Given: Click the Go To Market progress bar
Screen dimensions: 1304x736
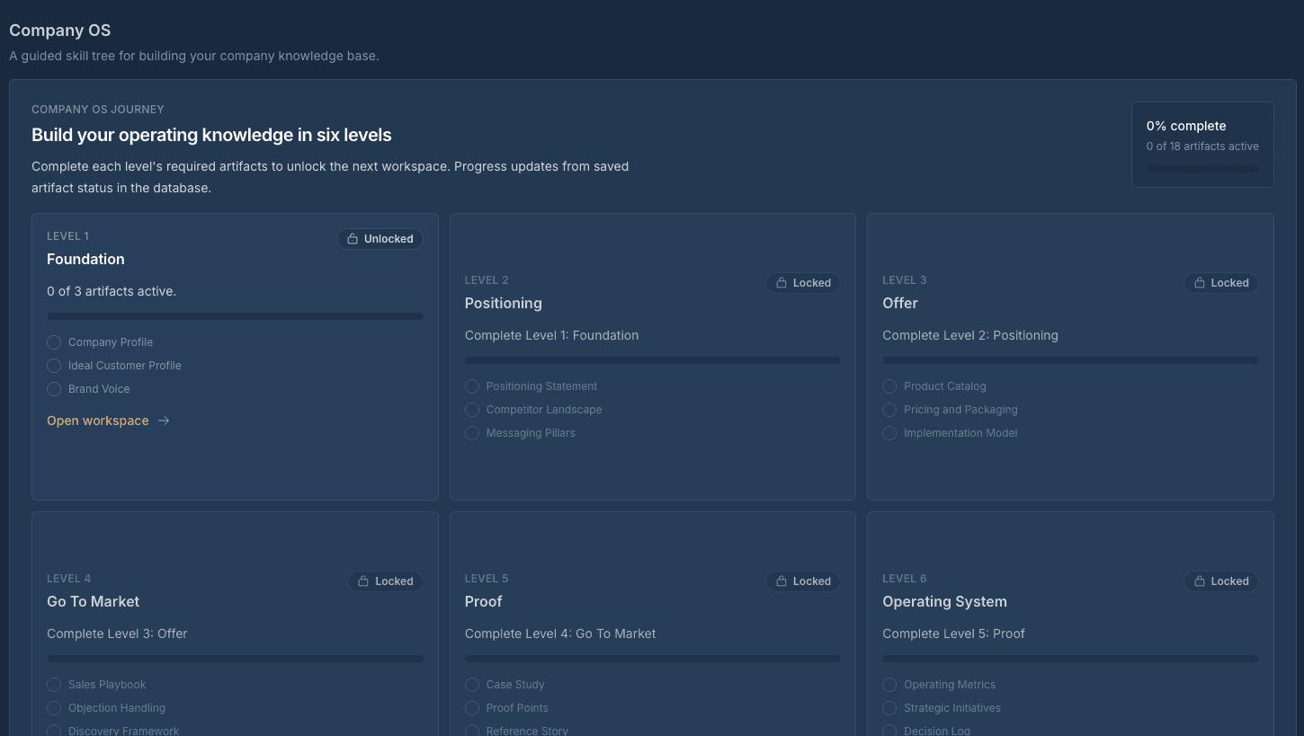Looking at the screenshot, I should [x=235, y=659].
